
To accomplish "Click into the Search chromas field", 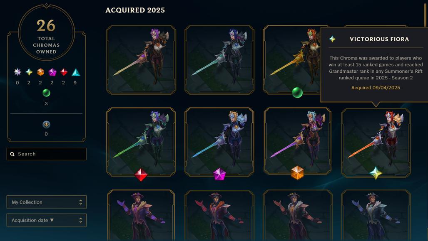I will pos(46,154).
